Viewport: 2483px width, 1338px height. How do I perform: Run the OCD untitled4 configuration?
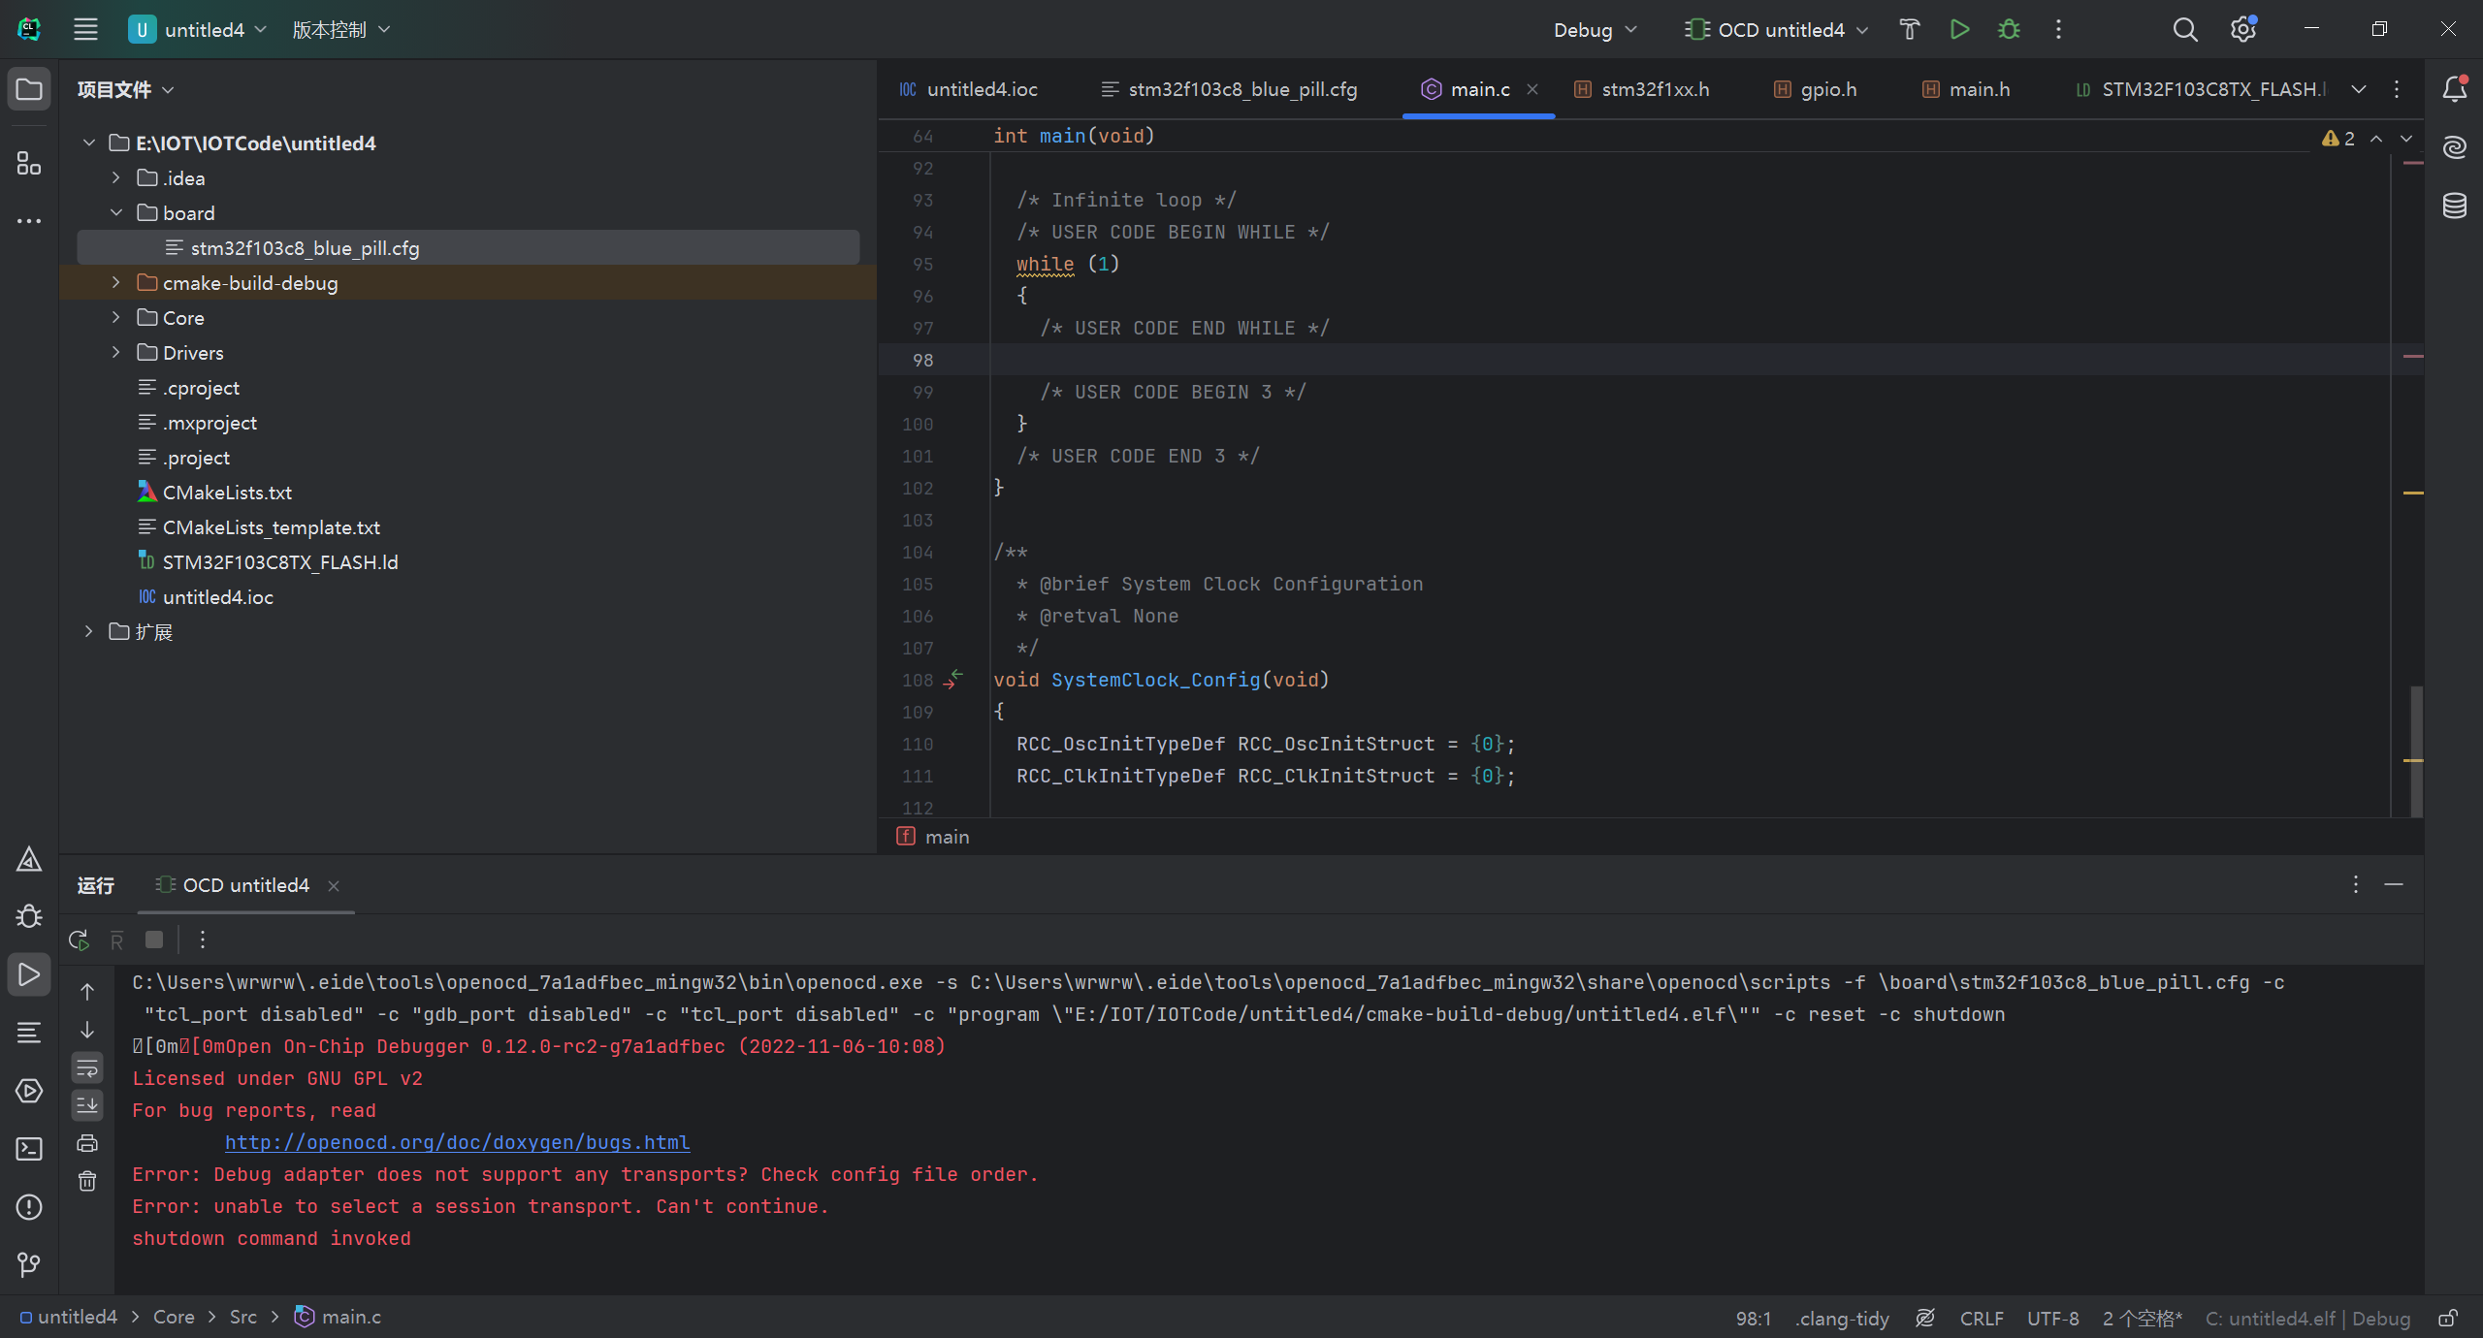click(x=1959, y=29)
